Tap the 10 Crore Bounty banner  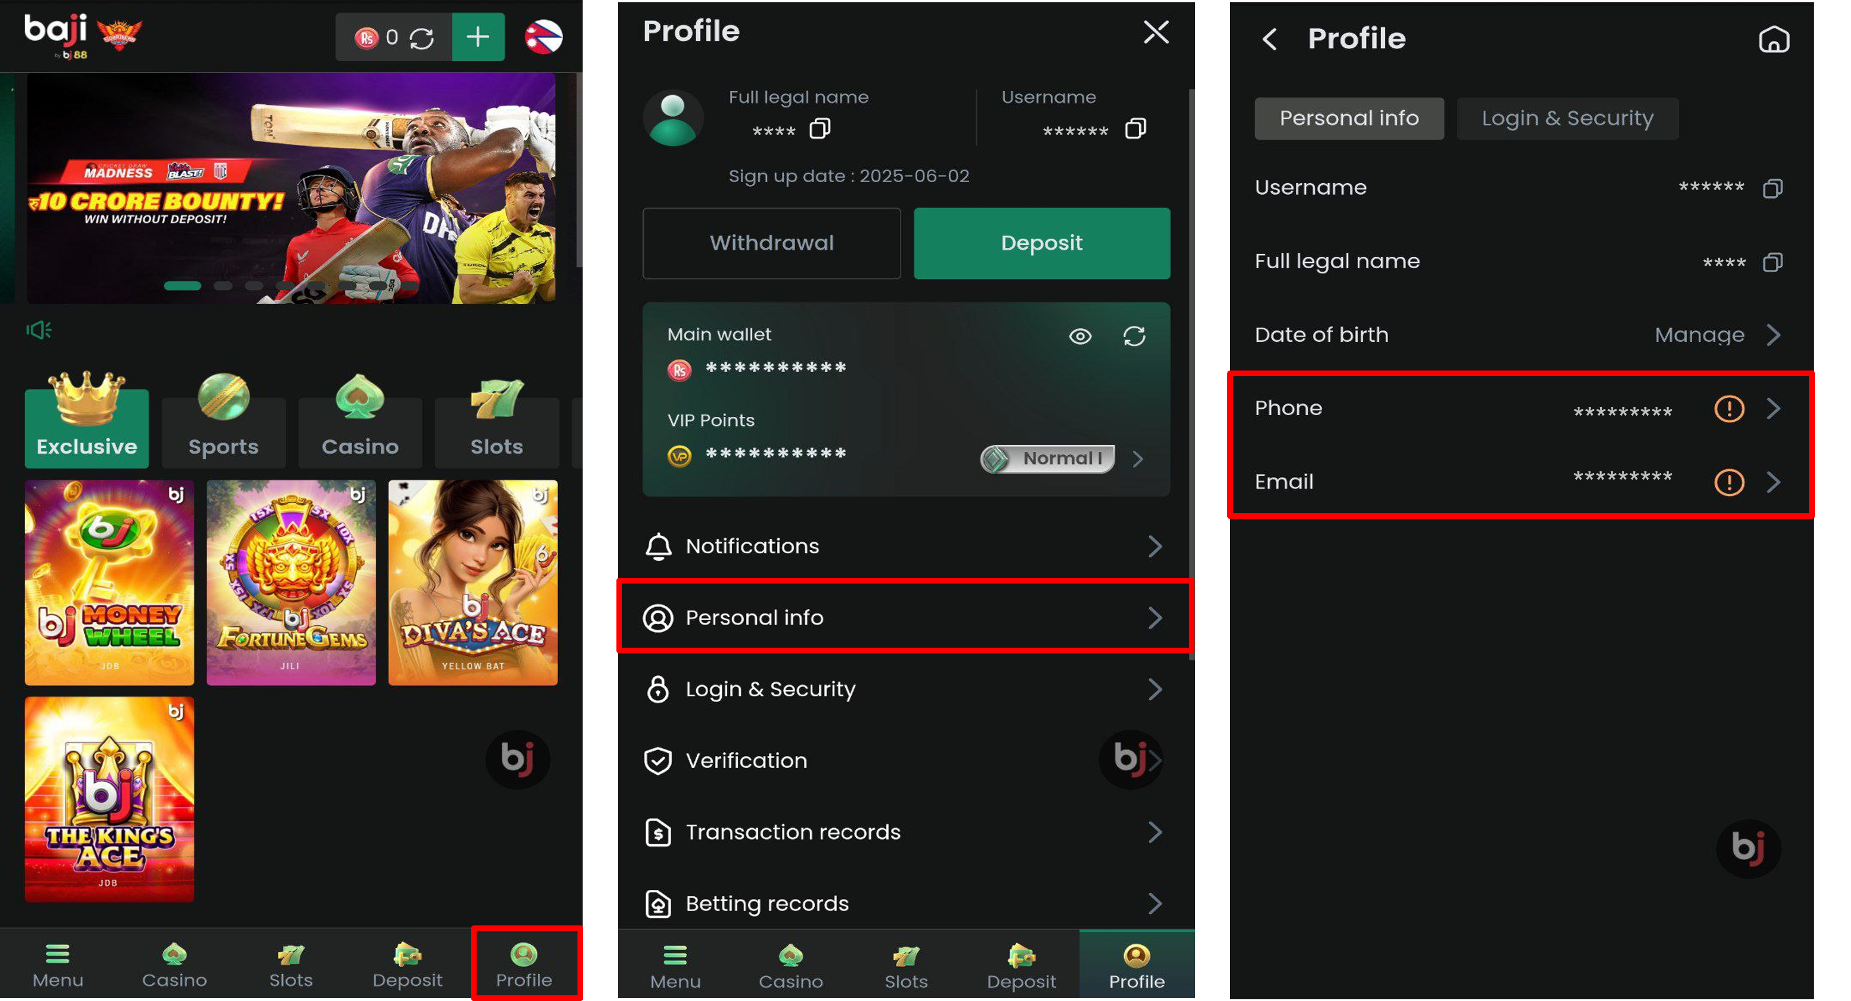(x=291, y=188)
